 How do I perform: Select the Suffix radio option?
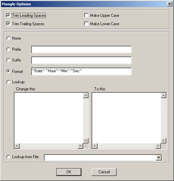pos(8,60)
